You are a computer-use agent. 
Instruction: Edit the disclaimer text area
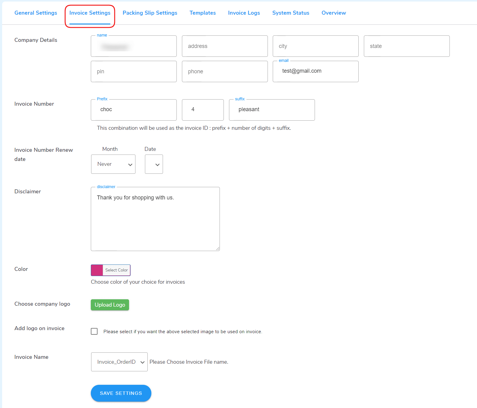click(x=155, y=219)
